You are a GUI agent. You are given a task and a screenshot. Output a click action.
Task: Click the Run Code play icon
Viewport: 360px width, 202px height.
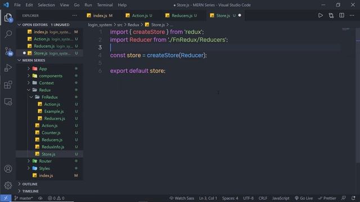321,15
